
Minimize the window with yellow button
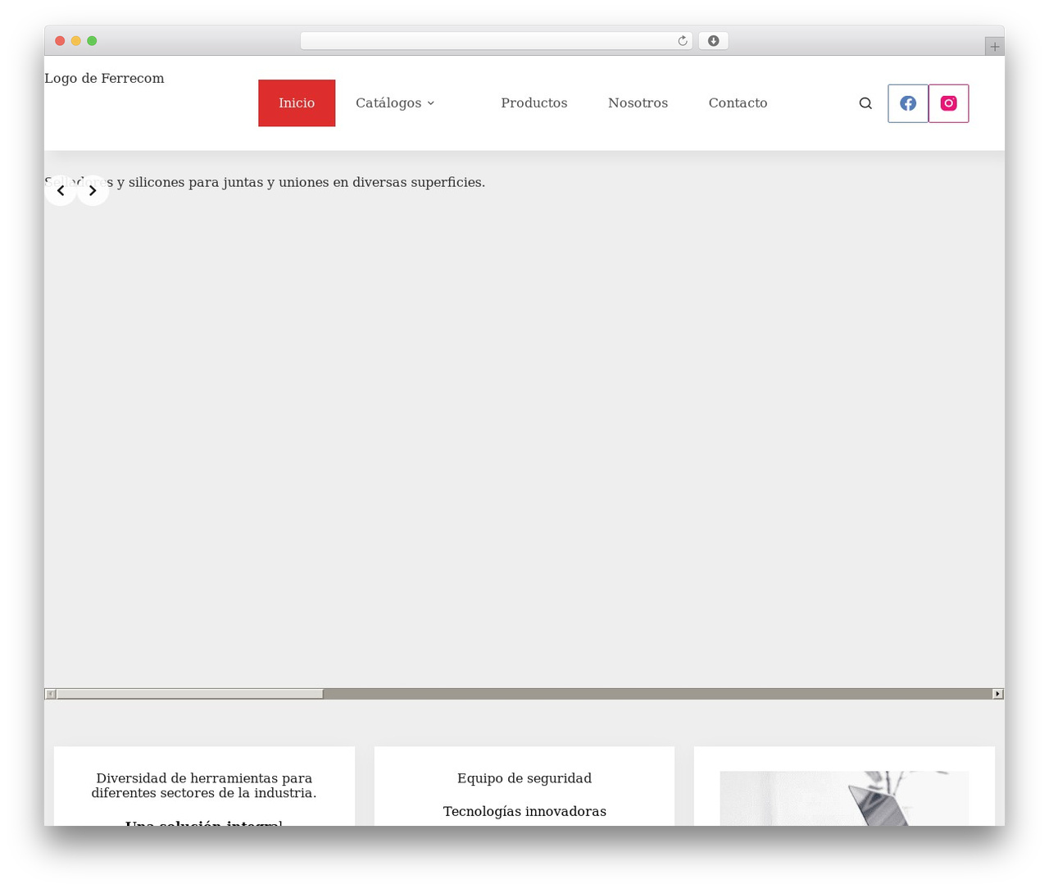point(76,41)
